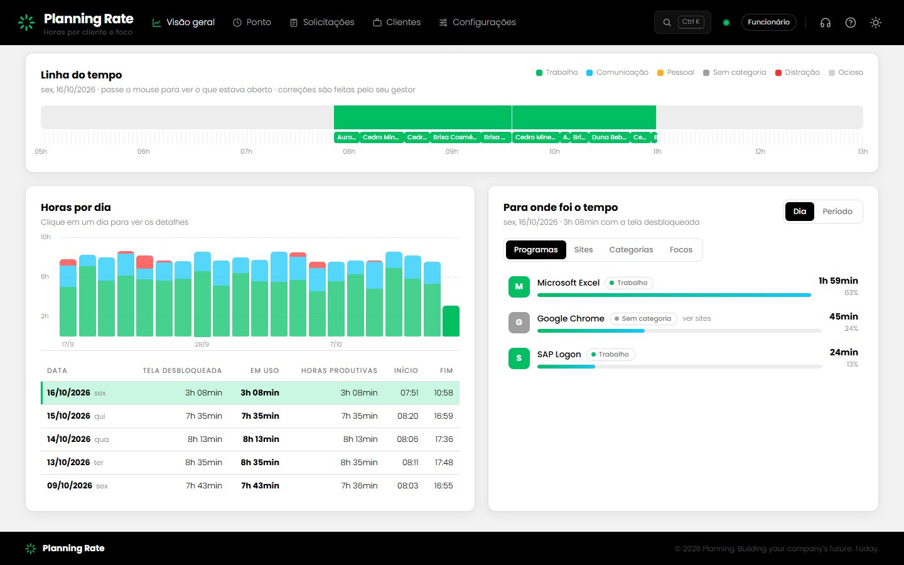The height and width of the screenshot is (565, 904).
Task: Click the SAP Logon usage progress bar
Action: point(680,367)
